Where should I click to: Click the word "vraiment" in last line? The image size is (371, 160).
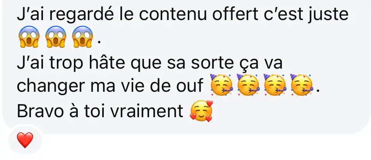pos(147,111)
